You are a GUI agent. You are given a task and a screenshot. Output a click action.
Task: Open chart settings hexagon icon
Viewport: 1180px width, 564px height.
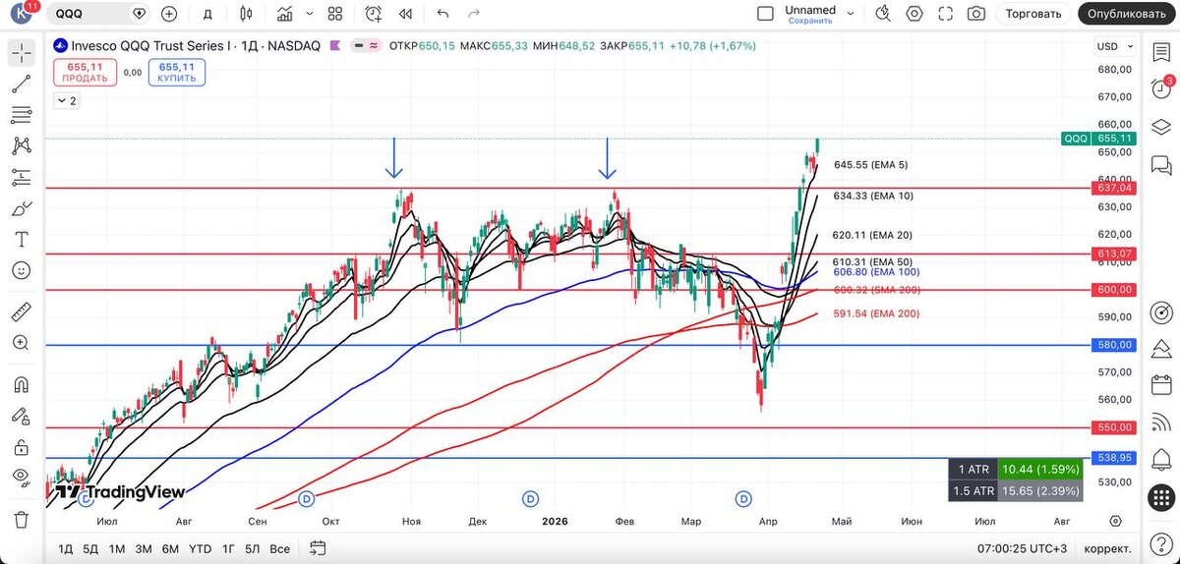[x=914, y=14]
